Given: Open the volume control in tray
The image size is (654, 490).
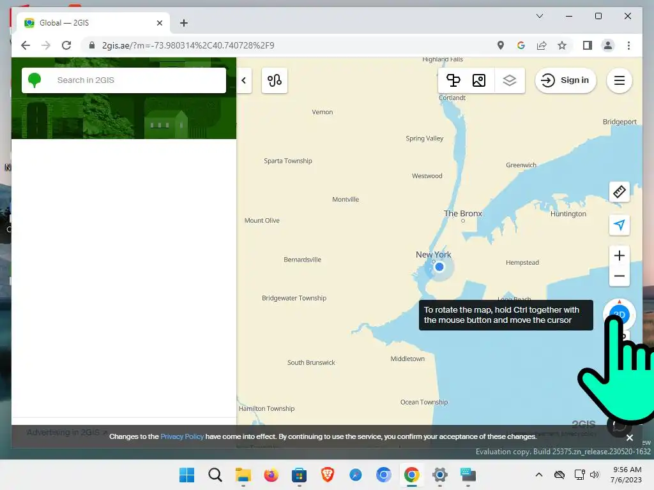Looking at the screenshot, I should pos(595,475).
